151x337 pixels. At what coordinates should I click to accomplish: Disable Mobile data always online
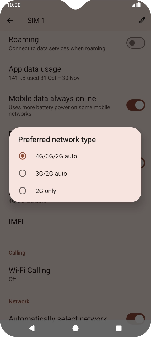click(136, 105)
